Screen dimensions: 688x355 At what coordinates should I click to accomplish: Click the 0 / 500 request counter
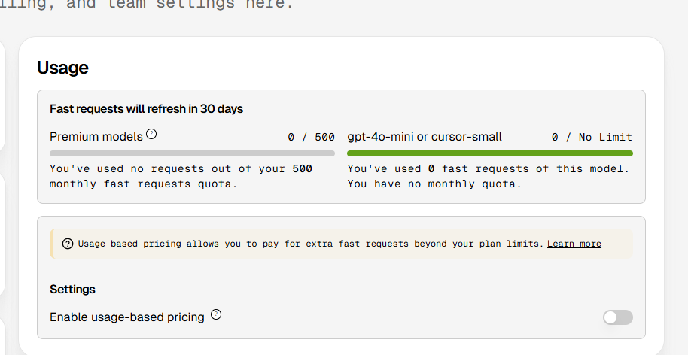click(311, 137)
